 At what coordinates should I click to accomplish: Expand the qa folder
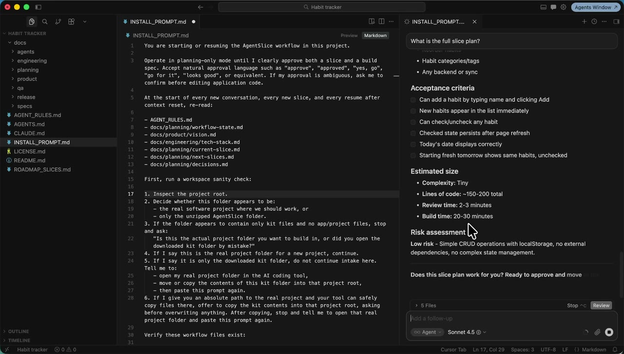[20, 88]
